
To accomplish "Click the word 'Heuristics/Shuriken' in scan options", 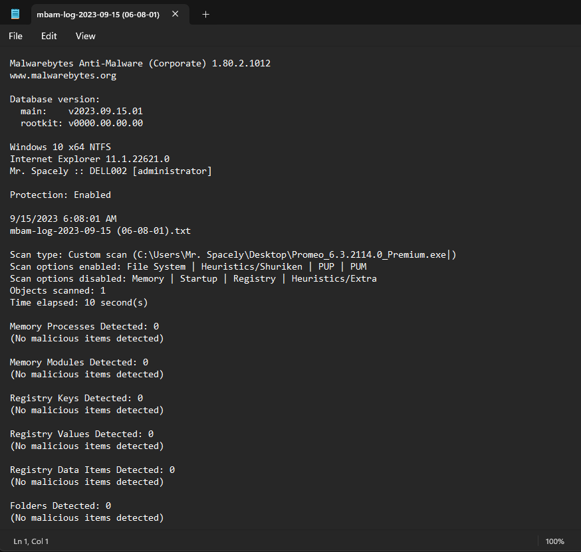I will 251,266.
